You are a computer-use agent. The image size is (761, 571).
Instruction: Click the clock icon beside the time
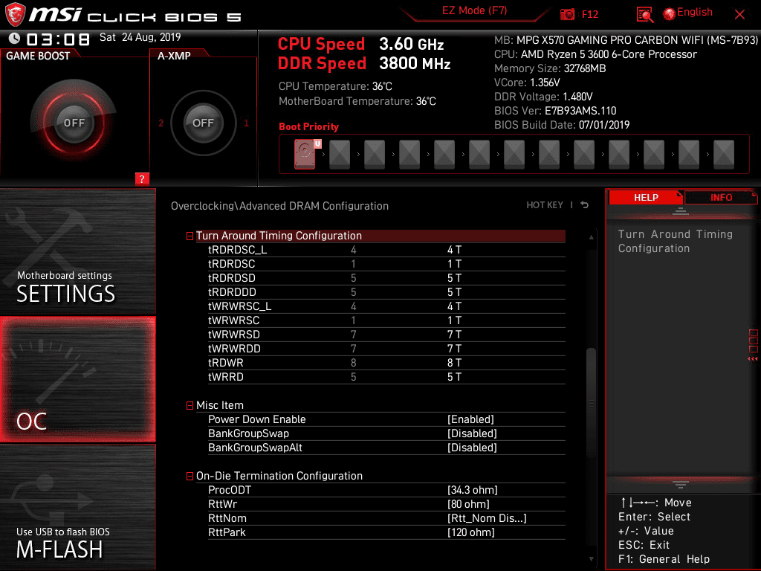tap(14, 39)
